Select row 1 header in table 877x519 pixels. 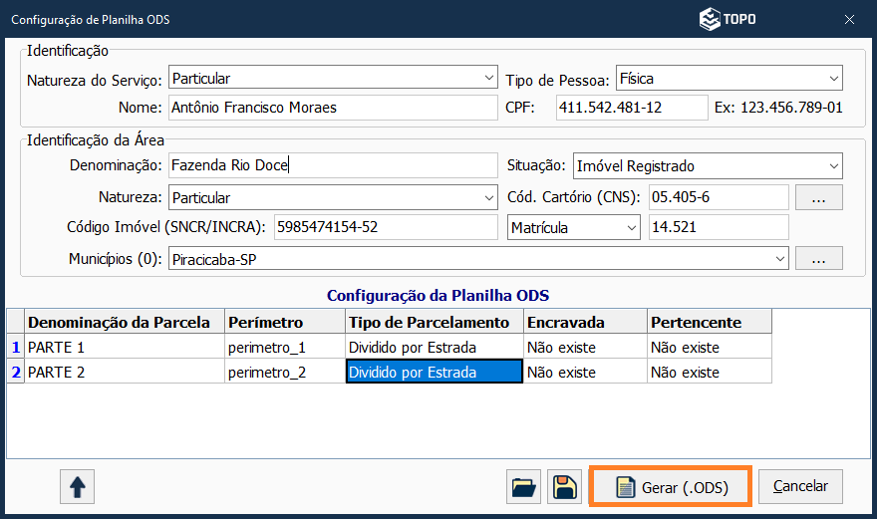point(15,348)
